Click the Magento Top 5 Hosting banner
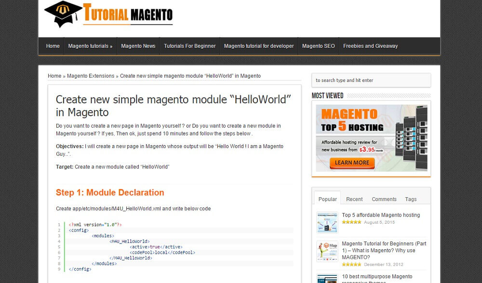 [371, 138]
